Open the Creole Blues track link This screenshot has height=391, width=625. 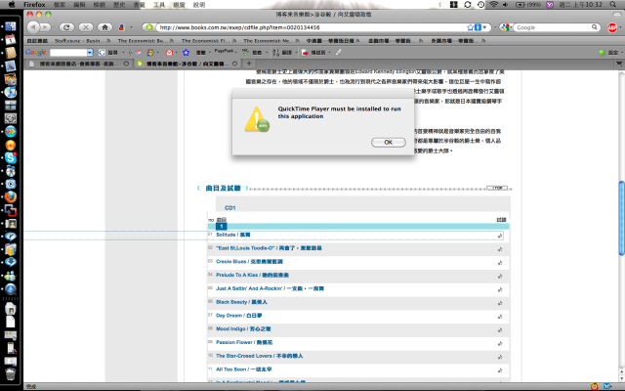click(249, 262)
